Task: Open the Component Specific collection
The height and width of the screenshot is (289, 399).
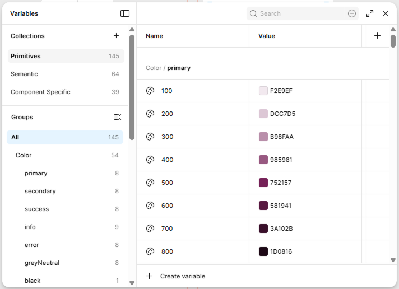Action: (x=66, y=92)
